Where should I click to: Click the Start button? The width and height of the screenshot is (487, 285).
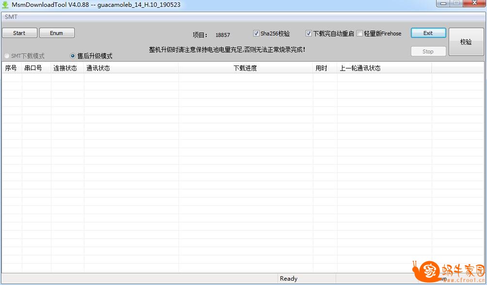coord(19,33)
